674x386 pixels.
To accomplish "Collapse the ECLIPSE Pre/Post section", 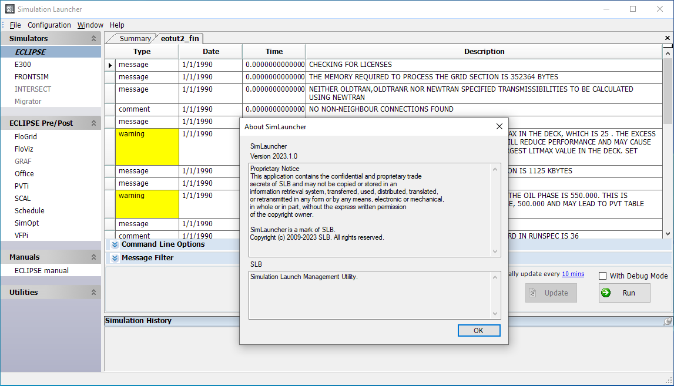I will pyautogui.click(x=93, y=123).
